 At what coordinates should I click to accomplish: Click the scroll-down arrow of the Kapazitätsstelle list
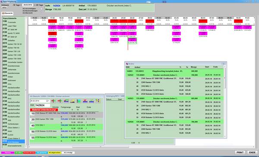[x=26, y=146]
